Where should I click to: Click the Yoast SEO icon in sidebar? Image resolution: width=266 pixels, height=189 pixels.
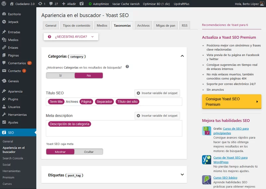click(4, 132)
